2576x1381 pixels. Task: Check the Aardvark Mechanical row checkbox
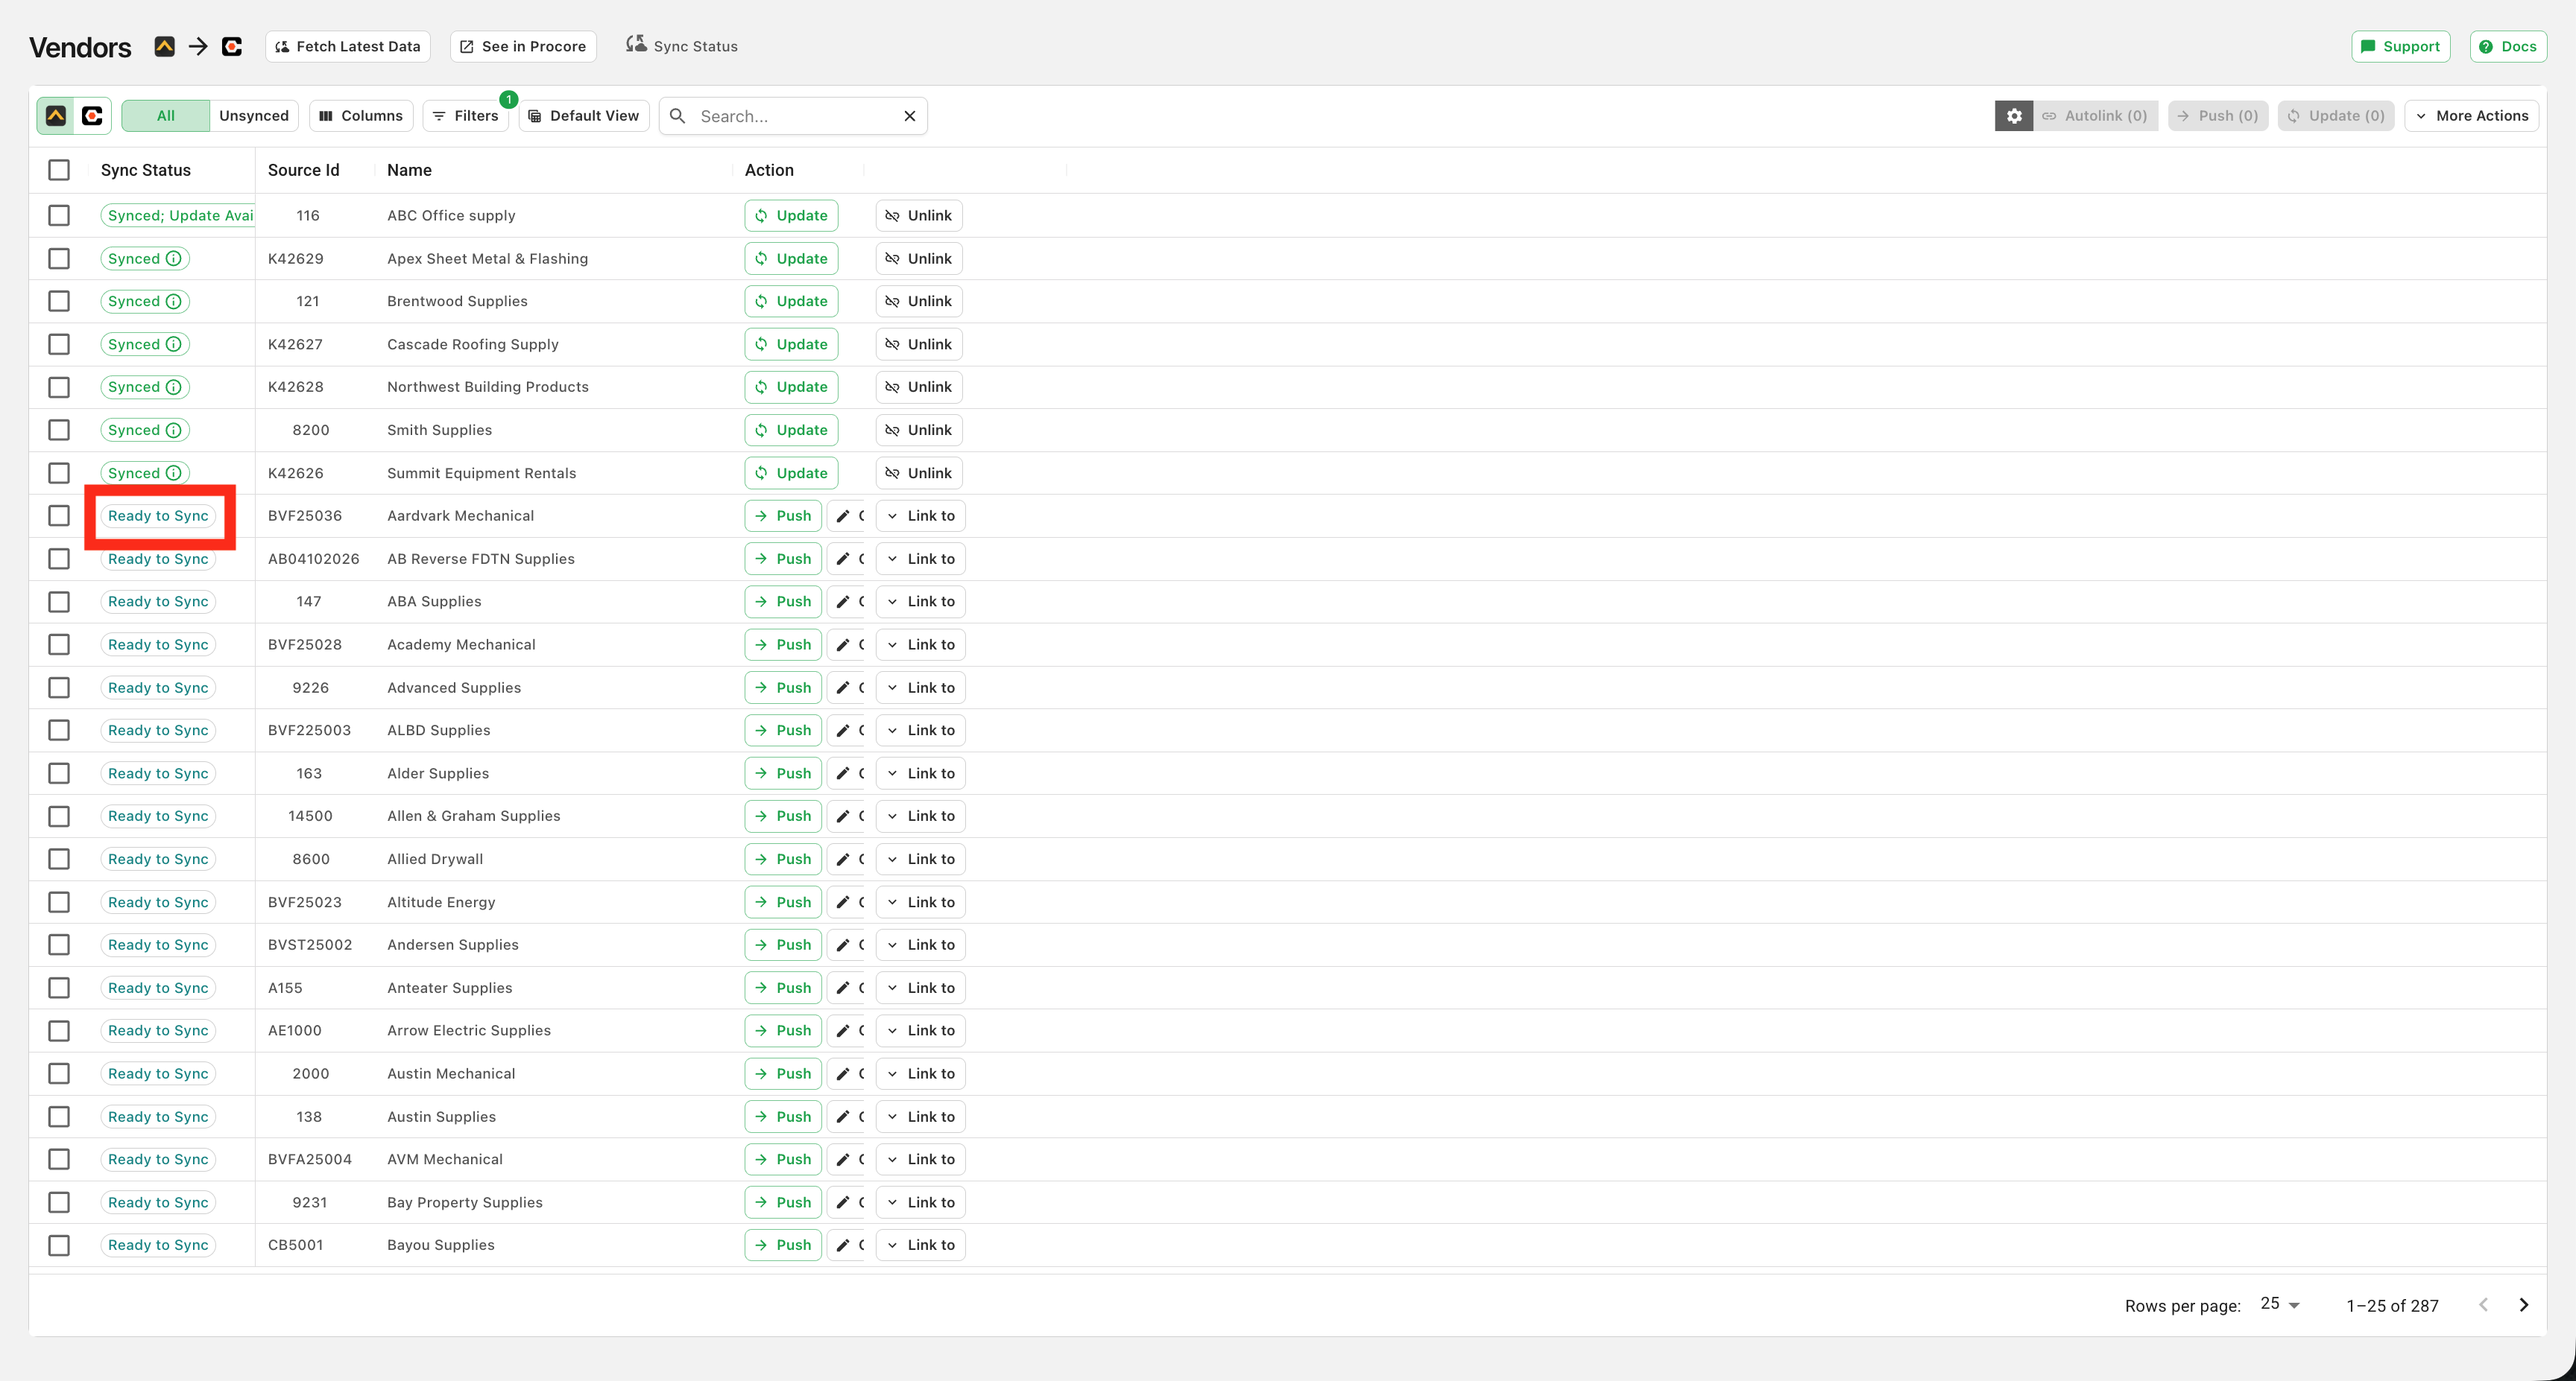(59, 515)
